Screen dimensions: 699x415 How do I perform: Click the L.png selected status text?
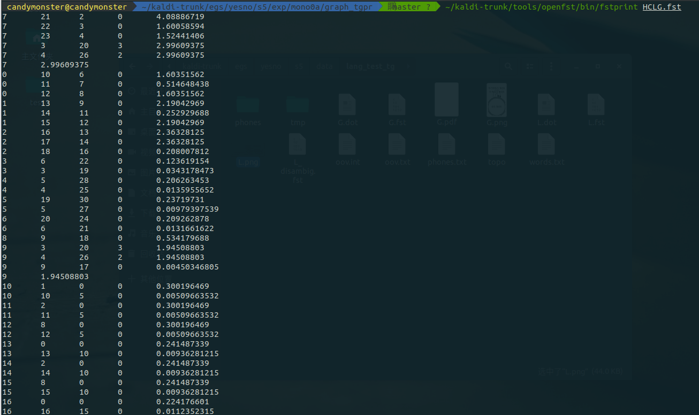(581, 372)
